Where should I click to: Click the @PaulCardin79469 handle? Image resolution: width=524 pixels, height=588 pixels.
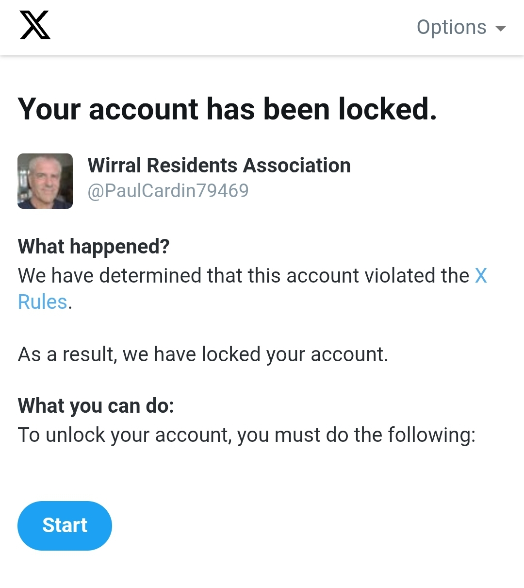pyautogui.click(x=168, y=191)
